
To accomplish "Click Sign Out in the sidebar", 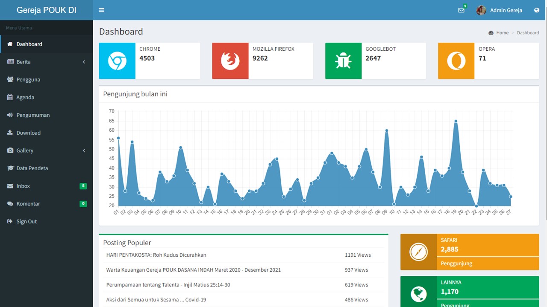I will (26, 222).
